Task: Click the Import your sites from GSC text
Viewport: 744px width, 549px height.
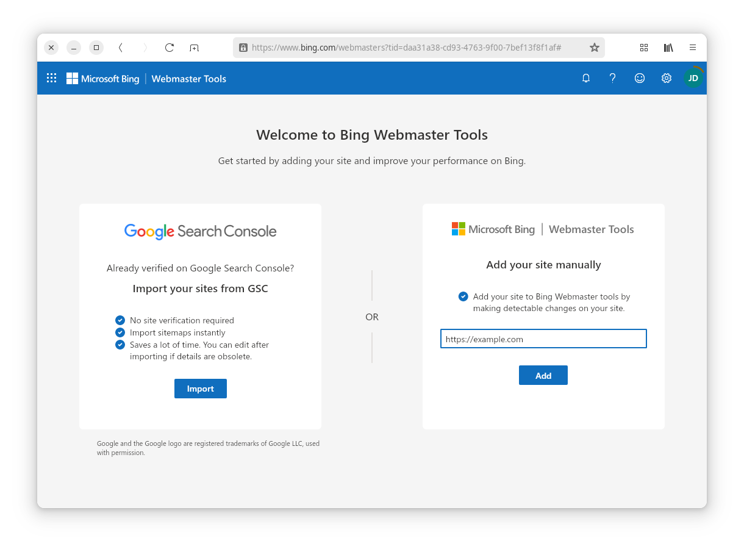Action: [x=200, y=289]
